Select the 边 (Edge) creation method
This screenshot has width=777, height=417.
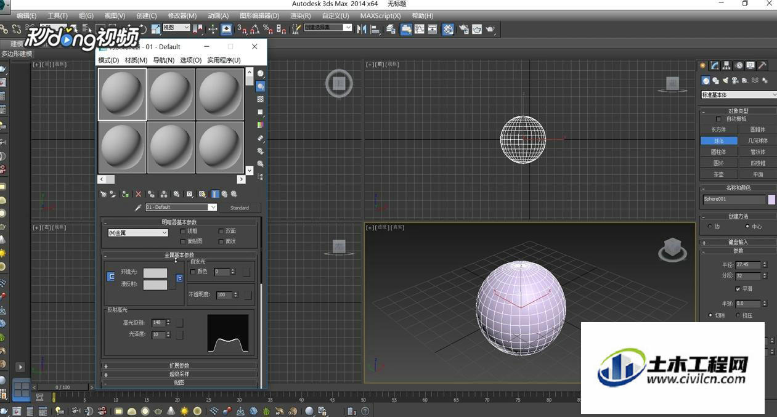point(710,227)
